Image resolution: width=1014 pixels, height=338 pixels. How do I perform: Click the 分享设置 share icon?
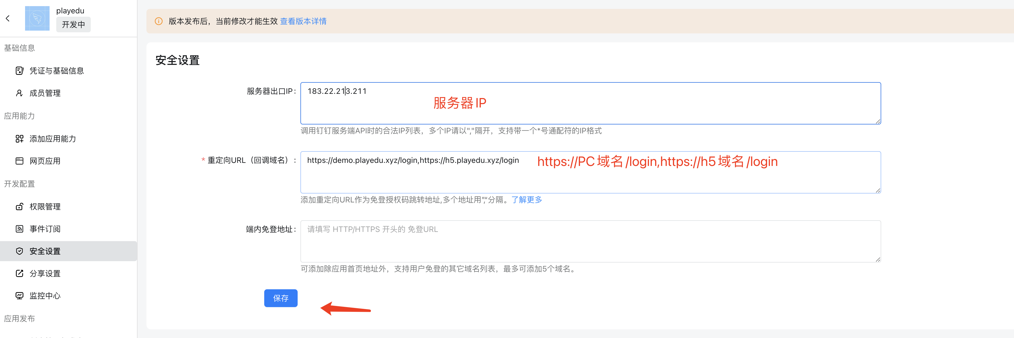[19, 273]
